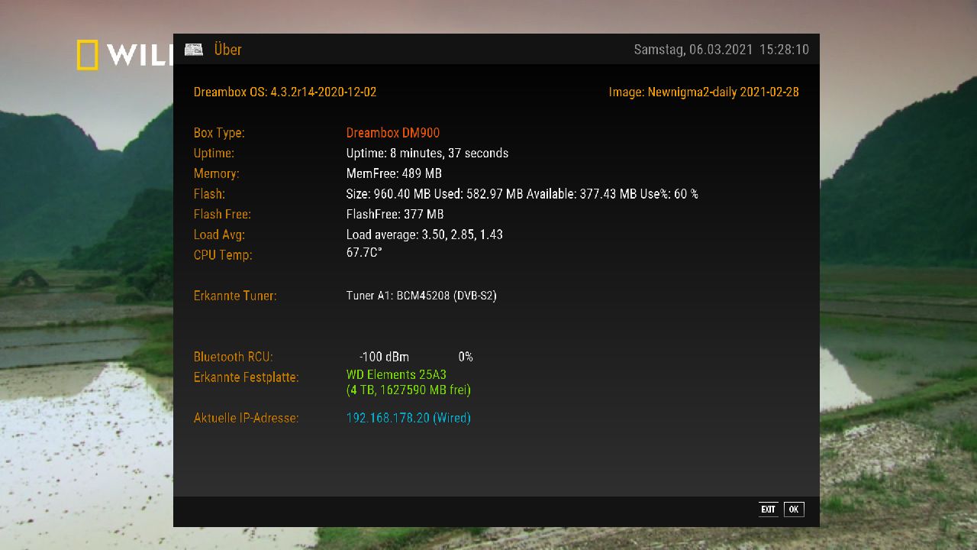Click the Dreambox DM900 box type value
This screenshot has width=977, height=550.
coord(392,133)
